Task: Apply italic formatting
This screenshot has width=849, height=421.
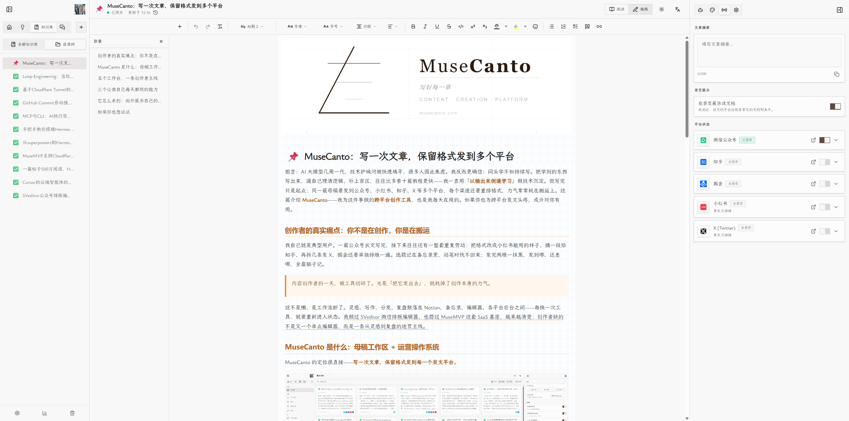Action: [x=425, y=26]
